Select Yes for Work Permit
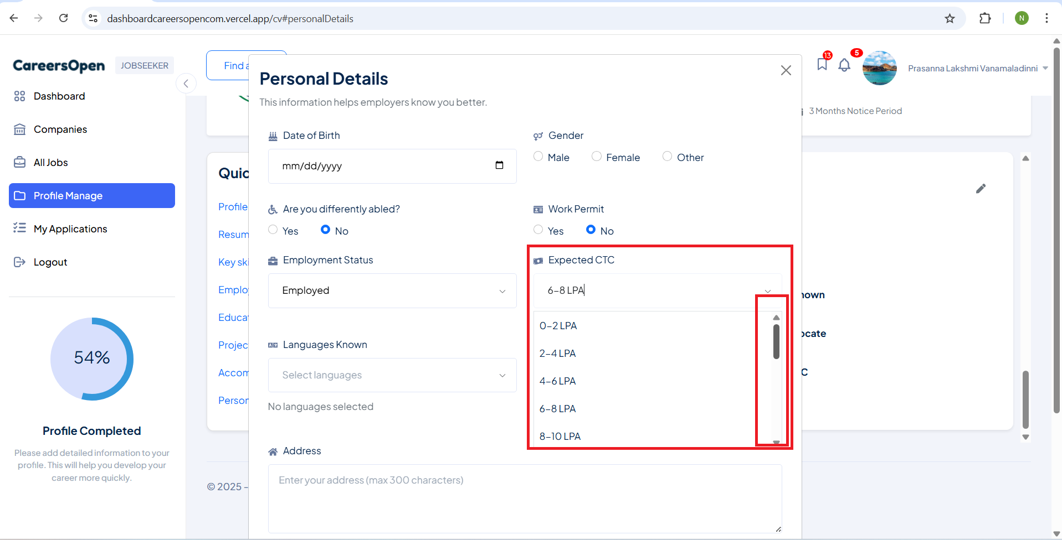Viewport: 1062px width, 540px height. coord(538,230)
